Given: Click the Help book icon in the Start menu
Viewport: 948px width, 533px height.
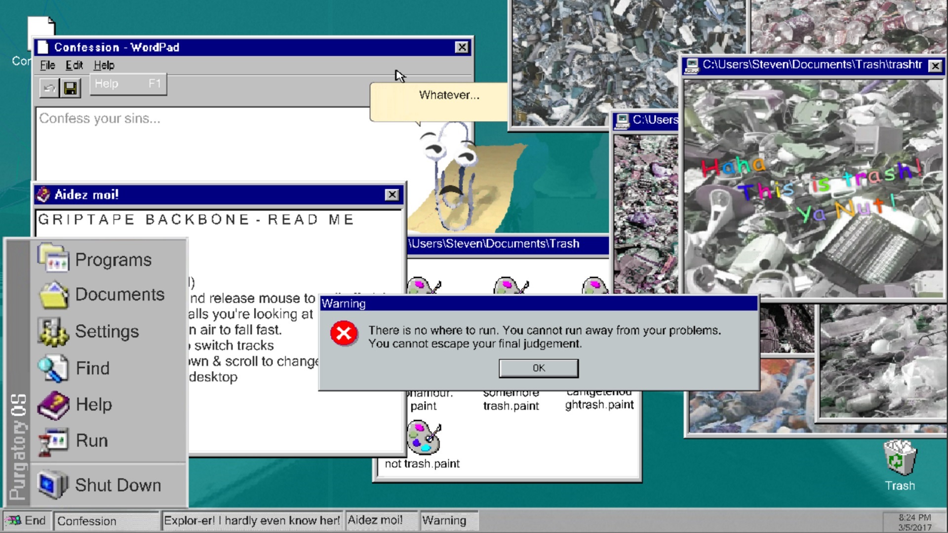Looking at the screenshot, I should click(x=54, y=404).
